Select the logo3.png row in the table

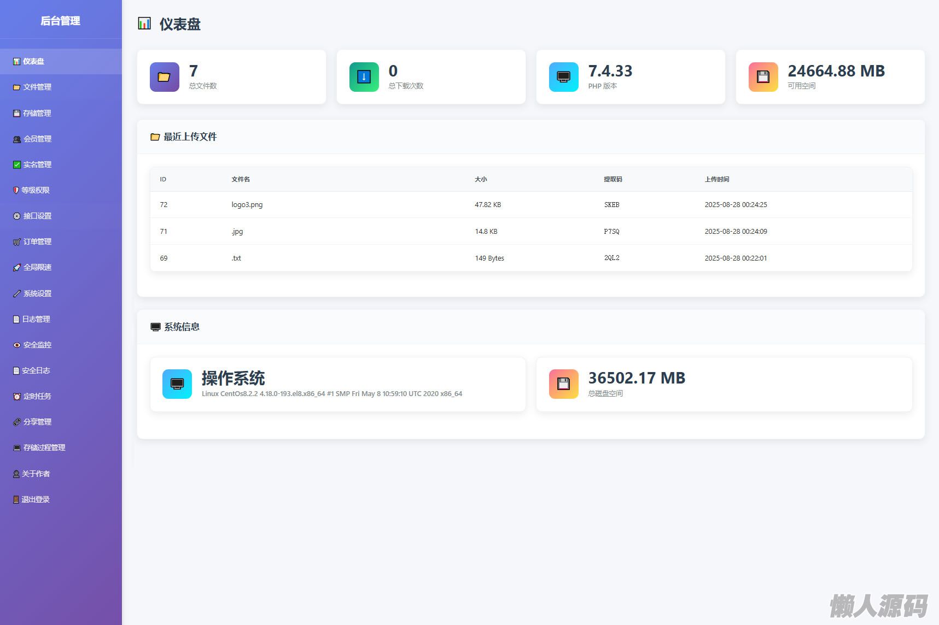pos(247,205)
